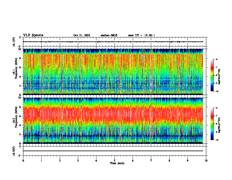Click the "station=MOS" label
This screenshot has width=232, height=180.
point(109,35)
